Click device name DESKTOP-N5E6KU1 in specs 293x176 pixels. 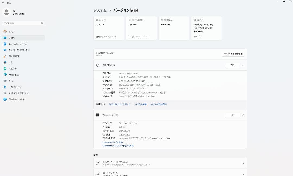(129, 73)
